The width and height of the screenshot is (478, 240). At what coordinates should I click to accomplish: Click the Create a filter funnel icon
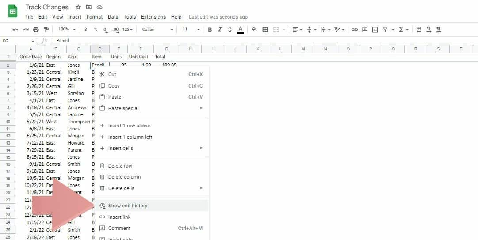tap(385, 30)
